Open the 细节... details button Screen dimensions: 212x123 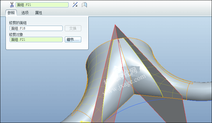[73, 40]
